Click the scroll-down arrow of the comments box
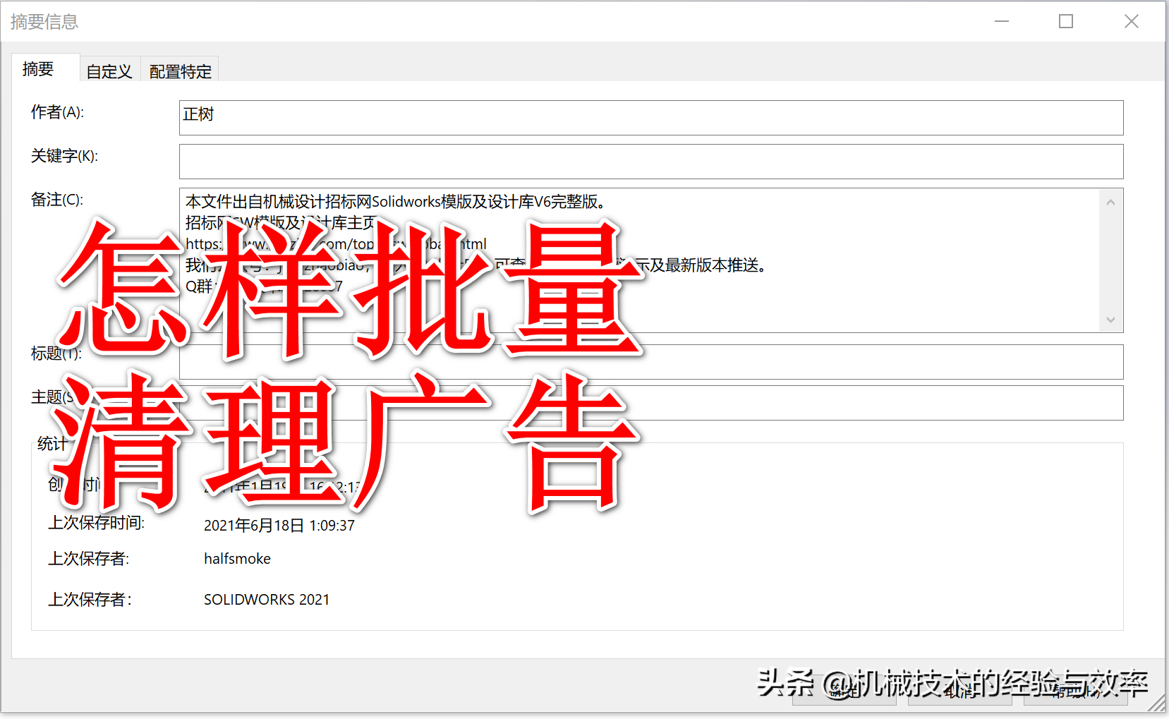Viewport: 1169px width, 719px height. (x=1111, y=321)
